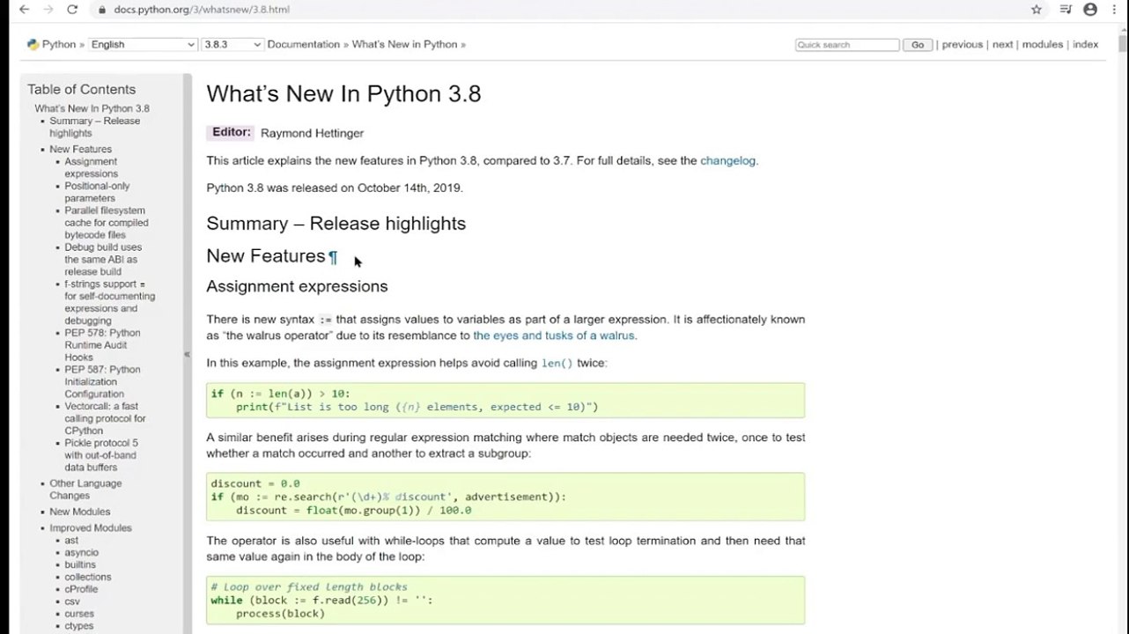Open Improved Modules in sidebar
Viewport: 1129px width, 634px height.
point(90,528)
